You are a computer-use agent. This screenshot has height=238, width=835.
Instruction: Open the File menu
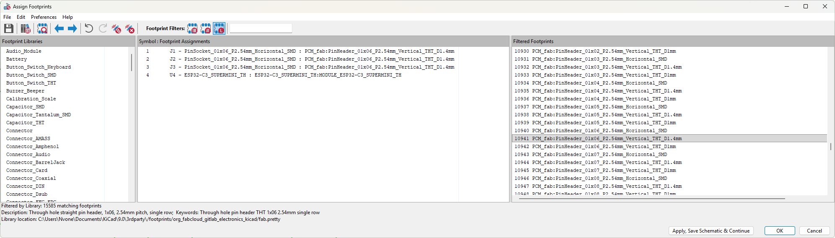[x=7, y=17]
